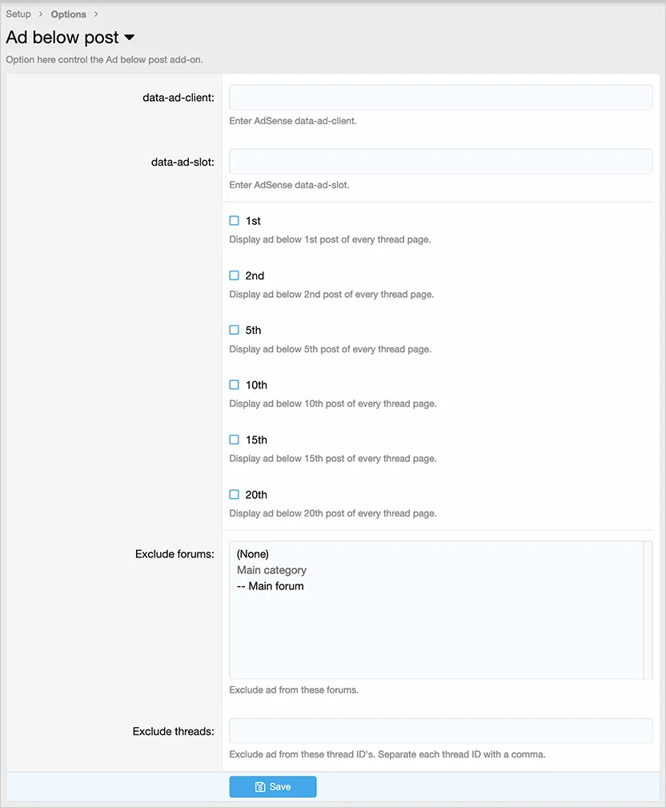Toggle the 10th post ad checkbox

235,385
